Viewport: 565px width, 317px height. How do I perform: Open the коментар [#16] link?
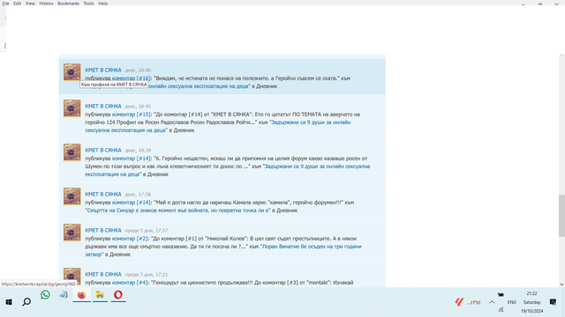click(132, 78)
